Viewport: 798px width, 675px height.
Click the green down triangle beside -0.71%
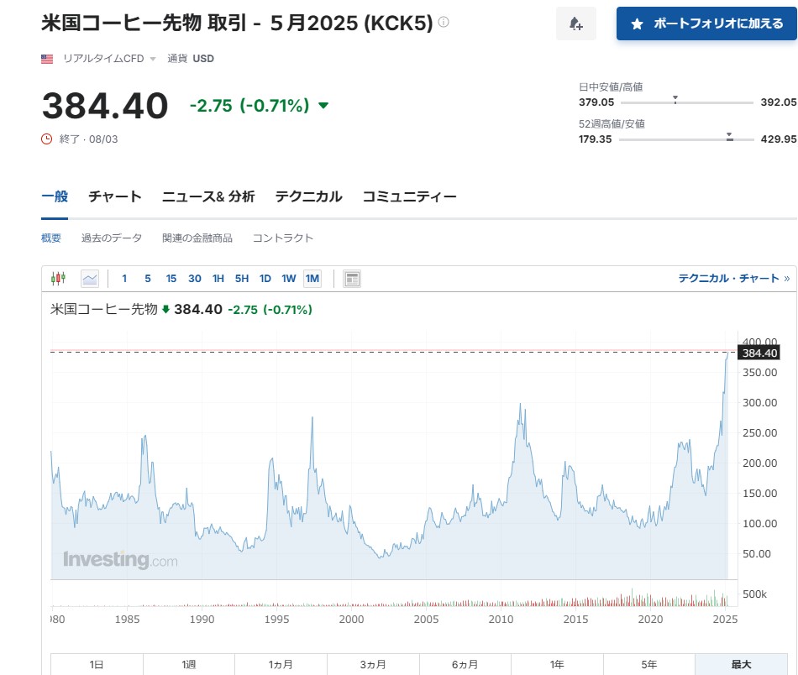point(323,106)
